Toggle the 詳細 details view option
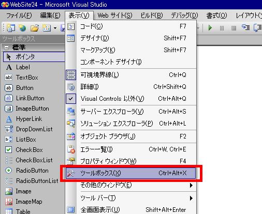The width and height of the screenshot is (262, 214). coord(131,87)
